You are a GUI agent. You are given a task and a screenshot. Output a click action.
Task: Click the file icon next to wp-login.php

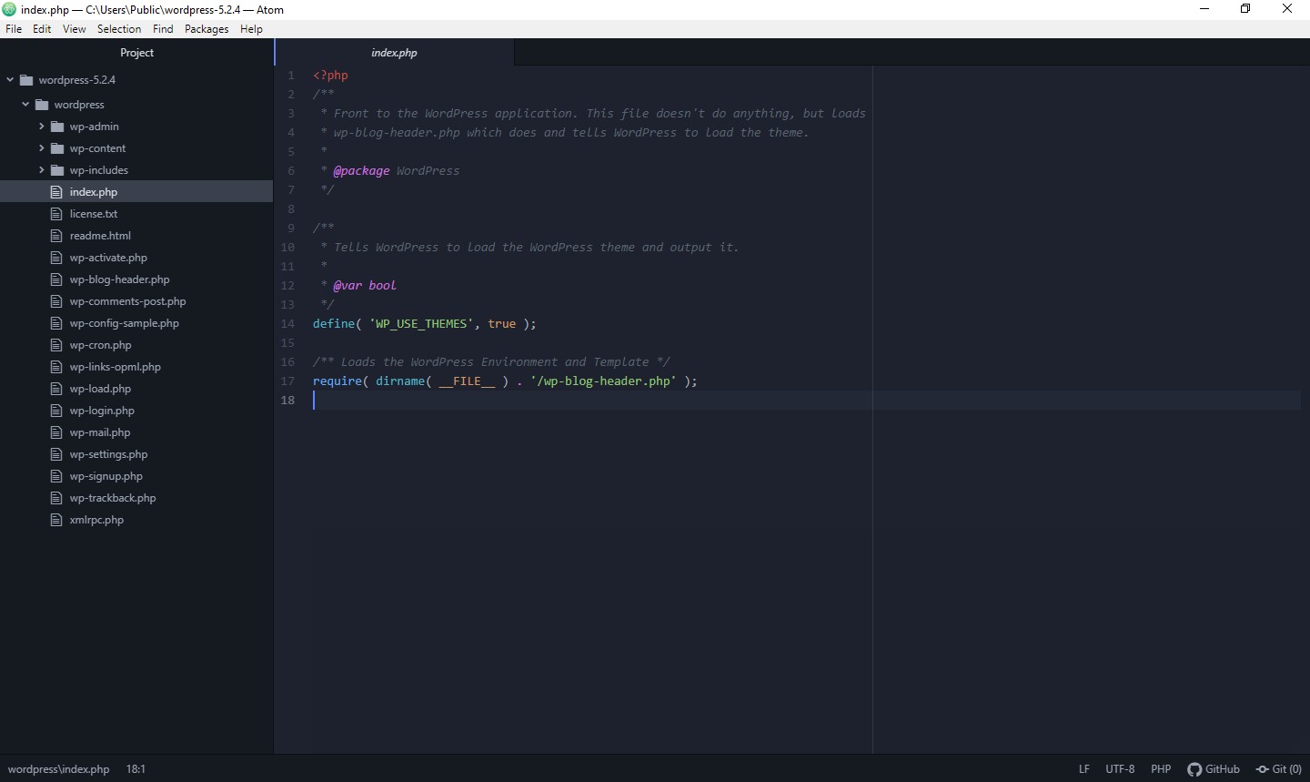55,411
